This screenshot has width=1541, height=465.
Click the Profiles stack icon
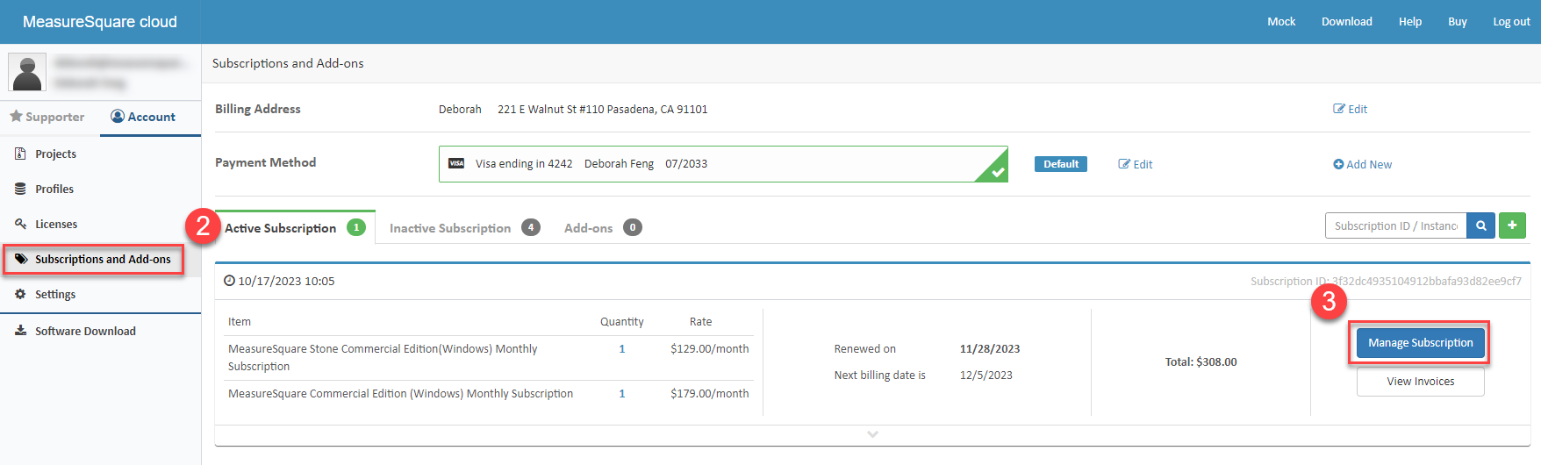tap(20, 189)
